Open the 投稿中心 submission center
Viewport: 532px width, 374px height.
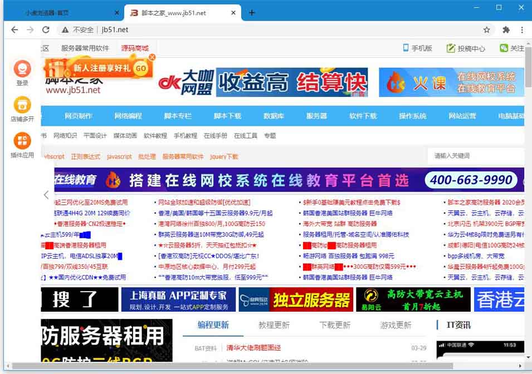(466, 48)
